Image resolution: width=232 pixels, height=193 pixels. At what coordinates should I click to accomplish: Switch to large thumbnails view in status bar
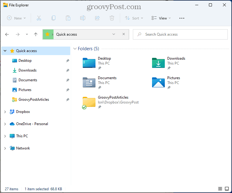(227, 189)
